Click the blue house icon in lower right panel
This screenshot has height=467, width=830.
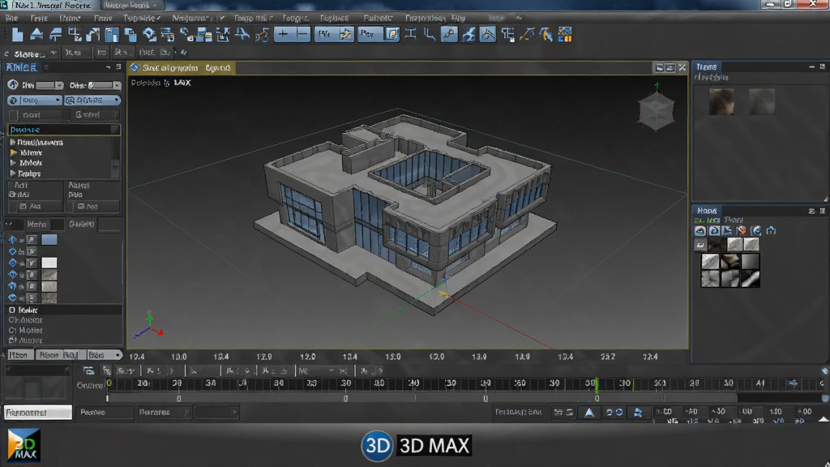pos(772,230)
